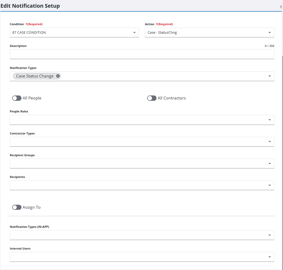The image size is (283, 270).
Task: Enable the All Contractors switch
Action: [x=152, y=98]
